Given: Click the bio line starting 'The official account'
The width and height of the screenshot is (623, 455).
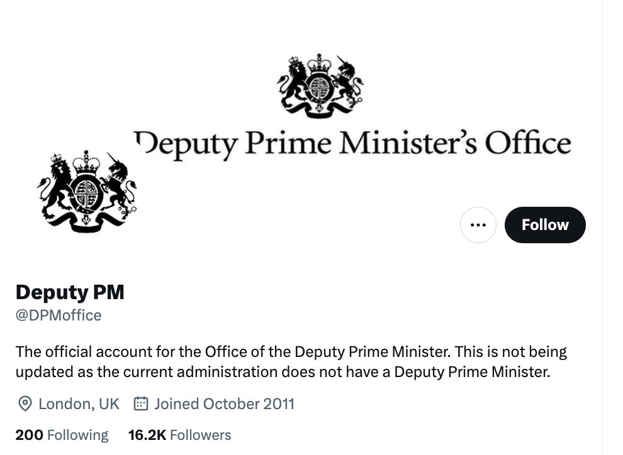Looking at the screenshot, I should click(x=291, y=351).
